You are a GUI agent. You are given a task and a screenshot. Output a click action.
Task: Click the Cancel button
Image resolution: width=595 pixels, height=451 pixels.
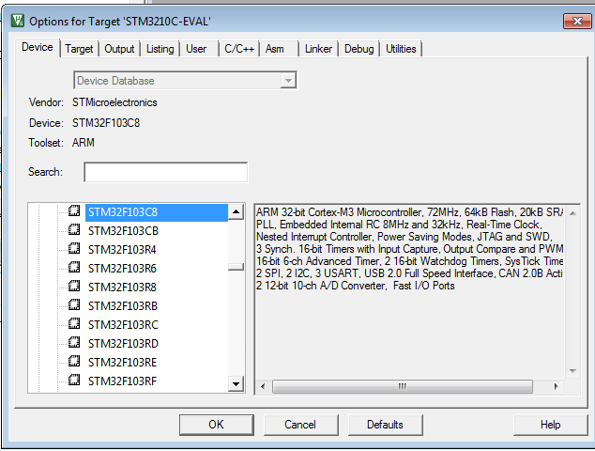[x=300, y=425]
